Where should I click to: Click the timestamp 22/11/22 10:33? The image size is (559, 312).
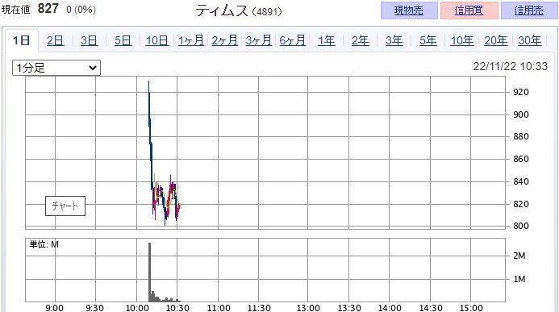(510, 66)
